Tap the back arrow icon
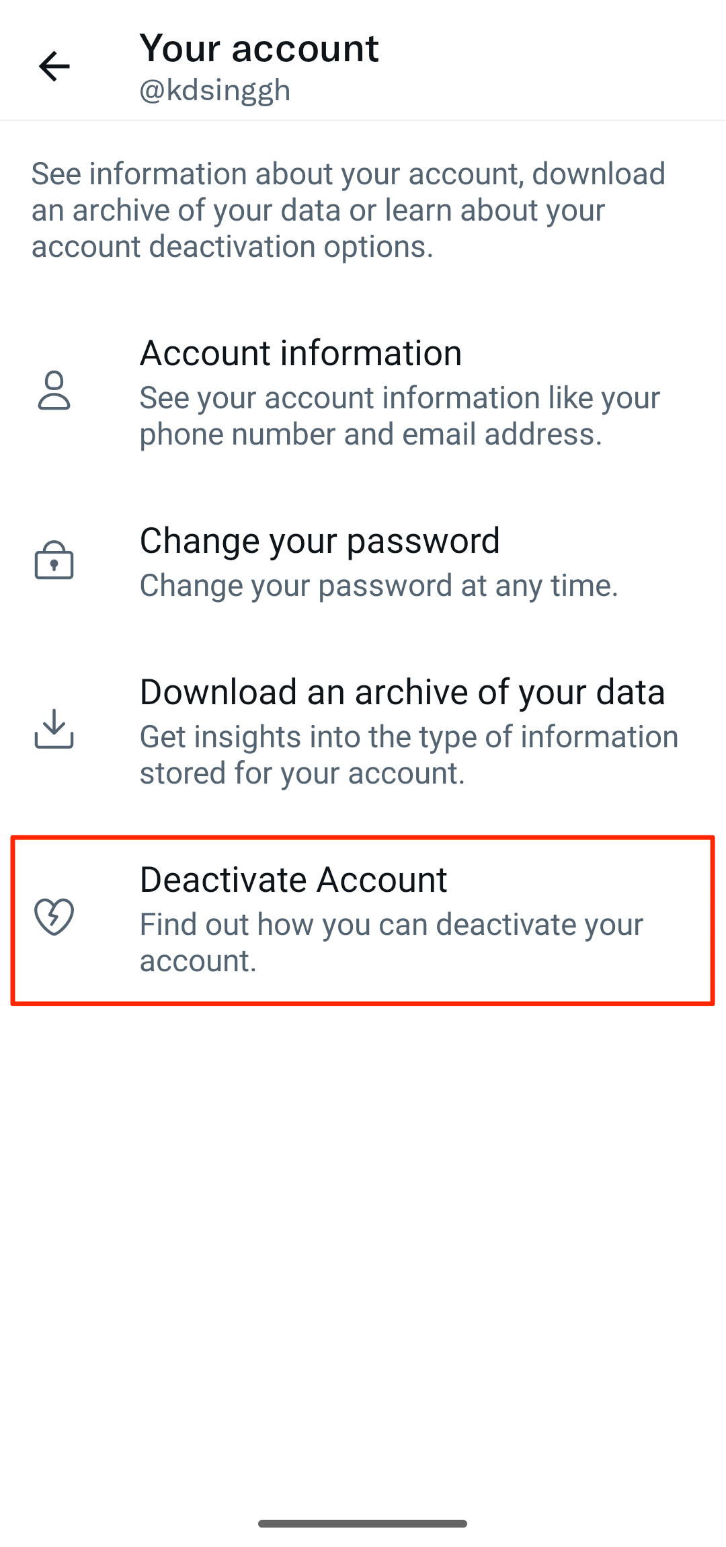 tap(54, 66)
